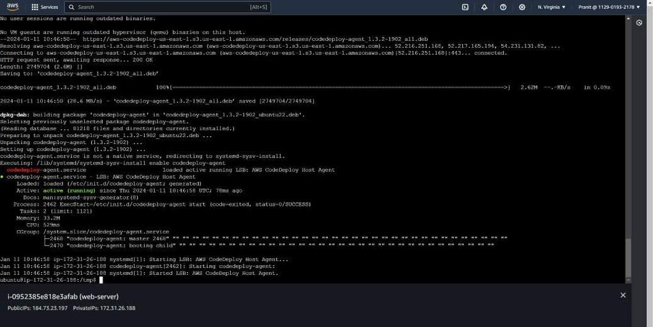This screenshot has width=653, height=327.
Task: Click 'Docs: man:systemd-sysv-generator(8)' line
Action: (81, 198)
